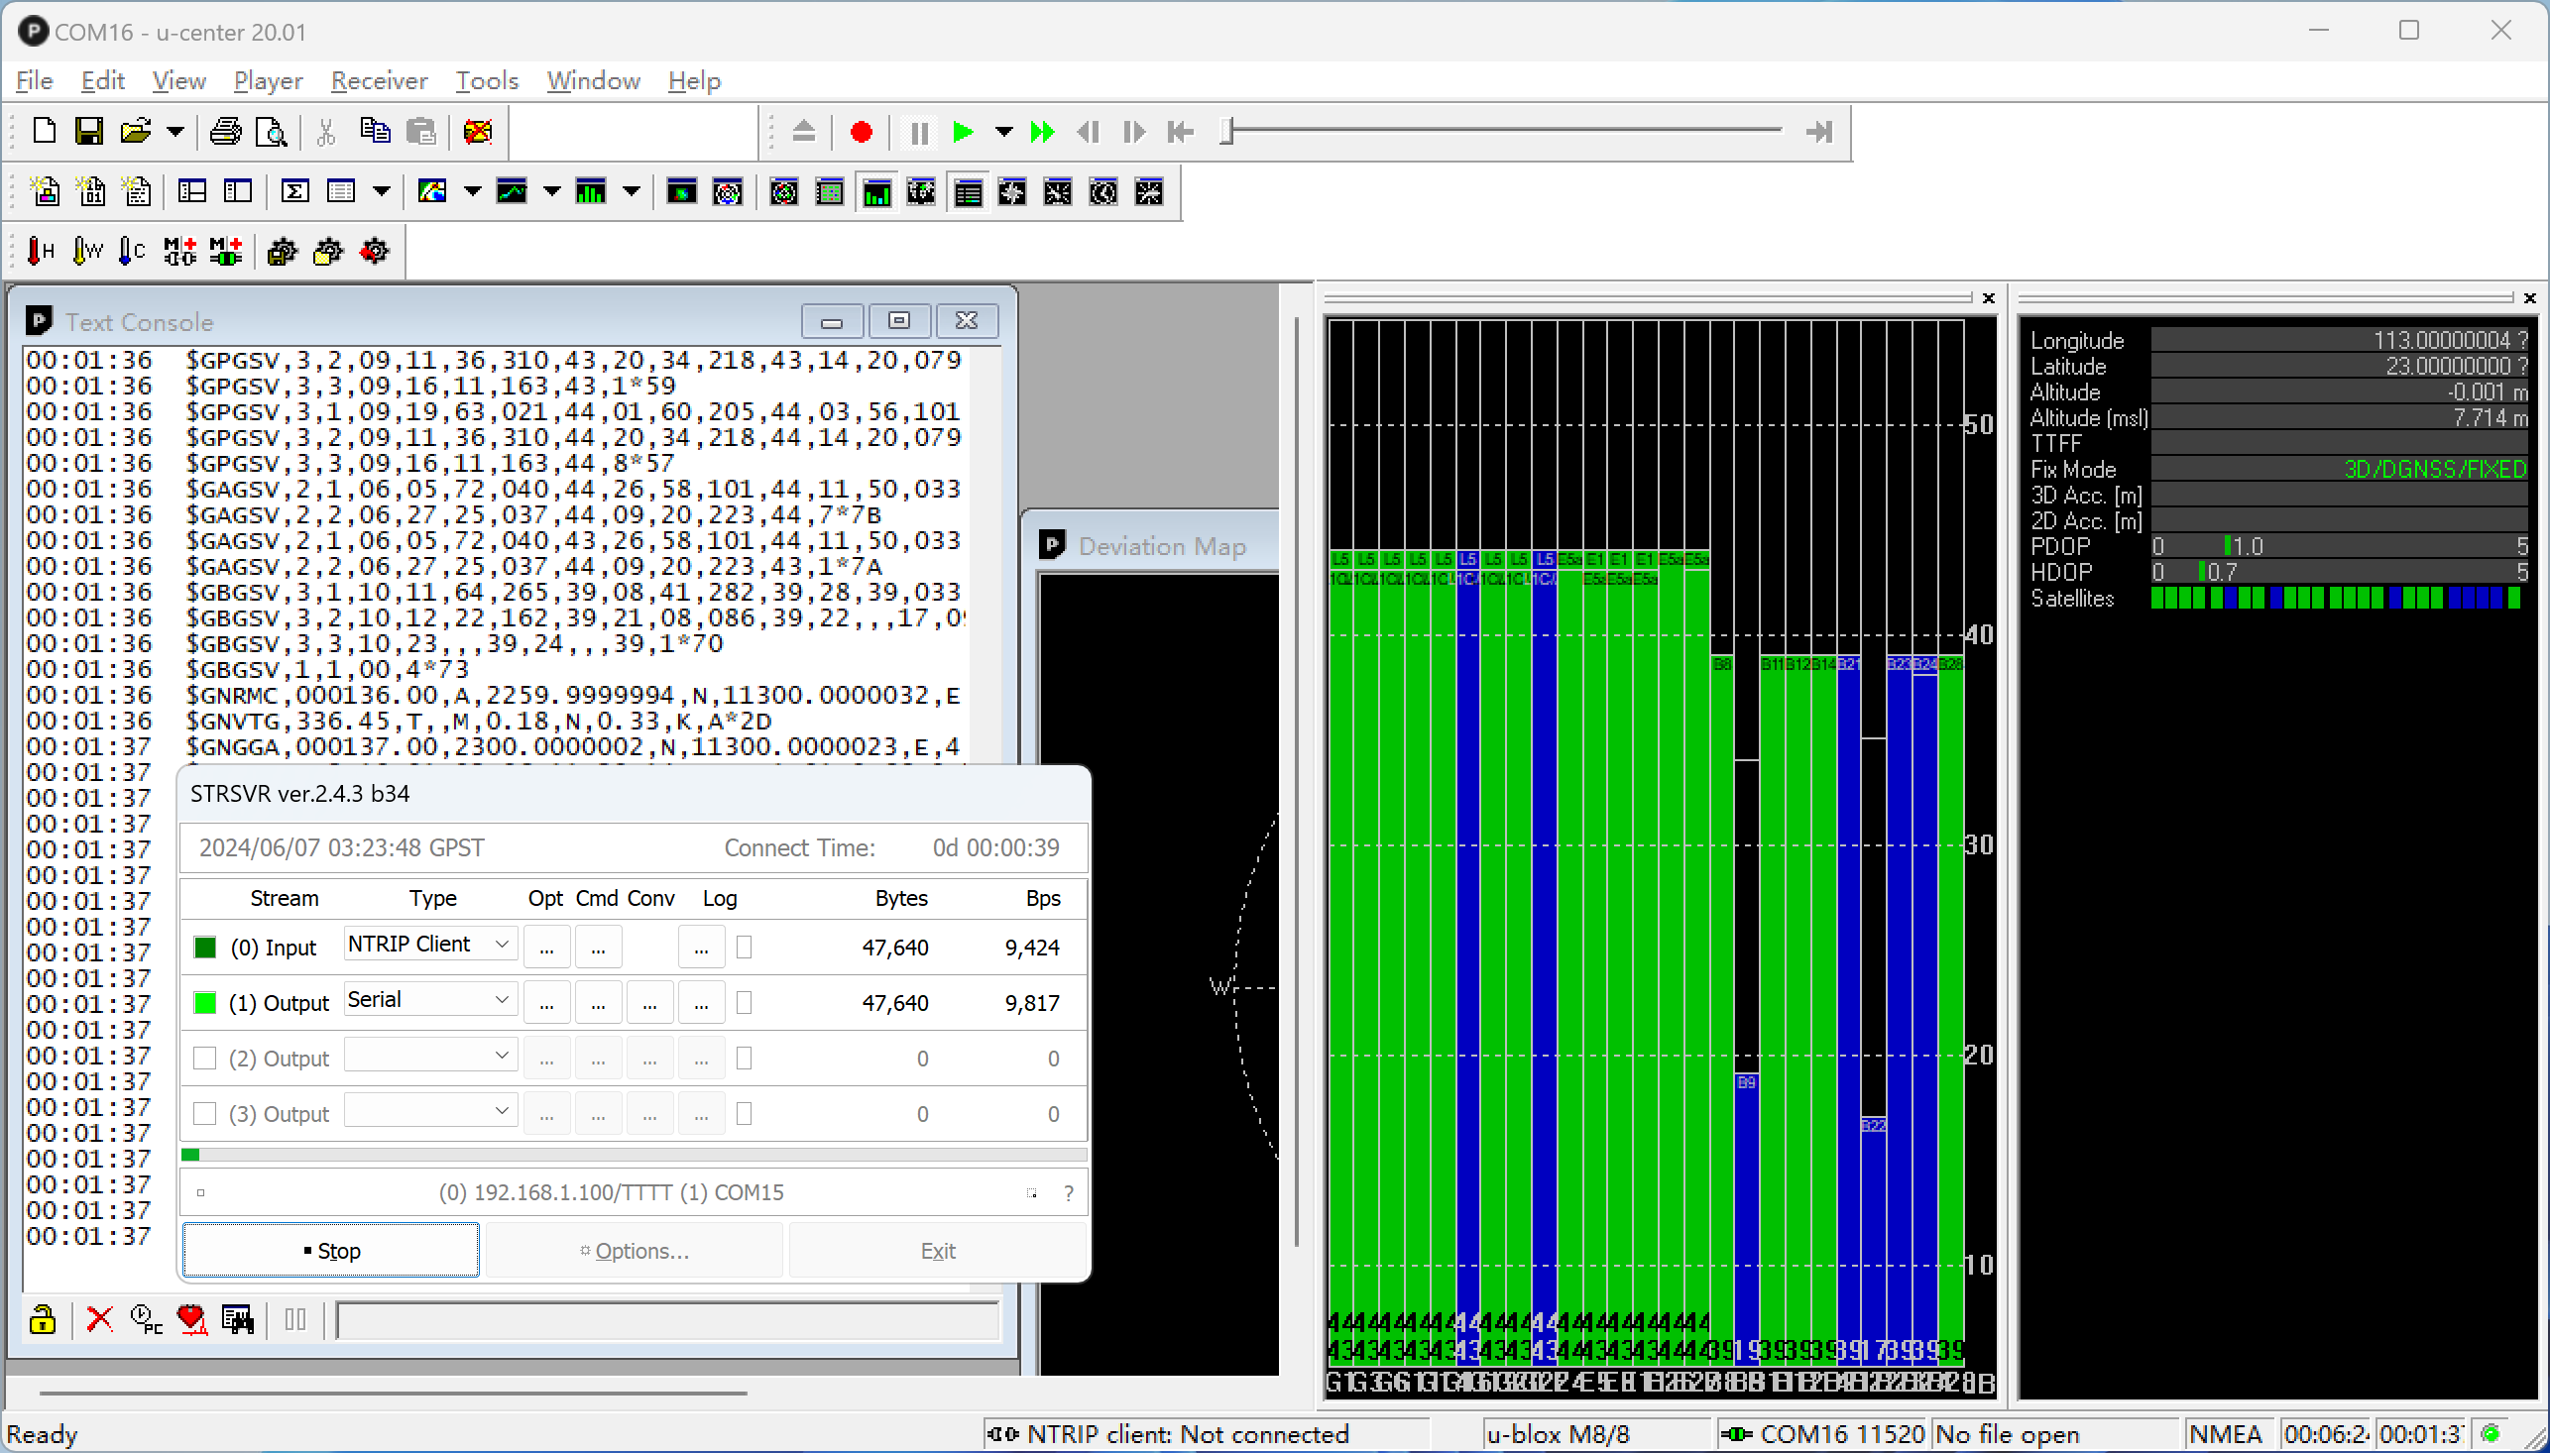
Task: Click the Hotstart receiver reset icon
Action: point(40,252)
